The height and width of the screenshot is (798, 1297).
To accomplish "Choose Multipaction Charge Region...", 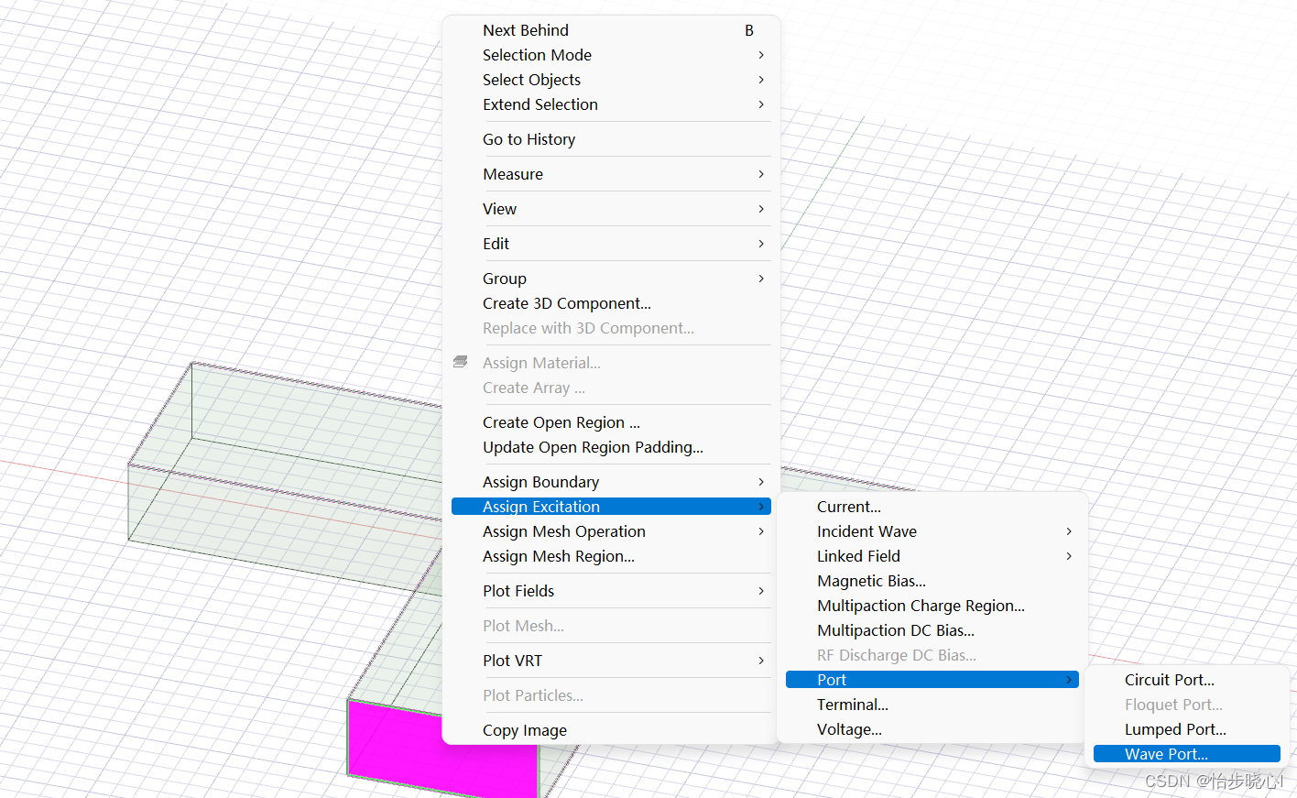I will pos(932,606).
